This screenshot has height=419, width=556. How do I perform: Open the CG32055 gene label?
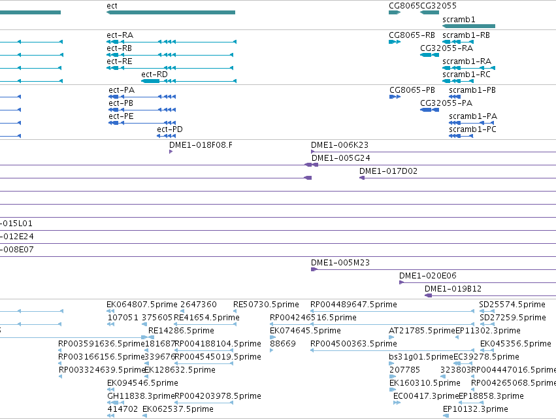[438, 6]
